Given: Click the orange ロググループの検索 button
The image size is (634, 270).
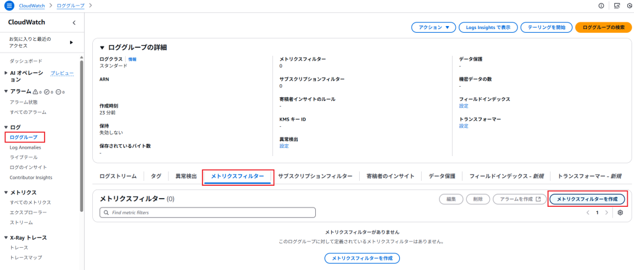Looking at the screenshot, I should [x=603, y=27].
